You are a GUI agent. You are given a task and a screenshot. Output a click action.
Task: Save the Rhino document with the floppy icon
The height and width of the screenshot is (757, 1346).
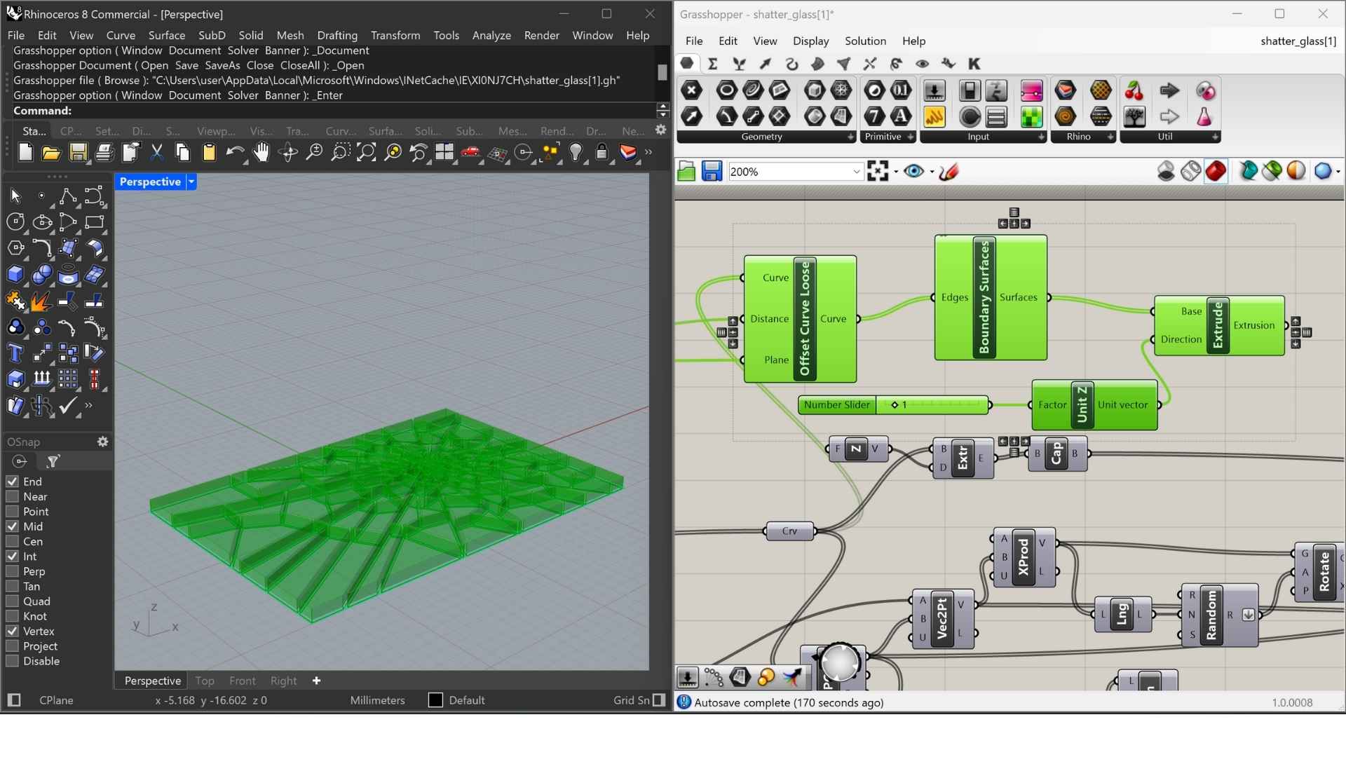coord(78,153)
